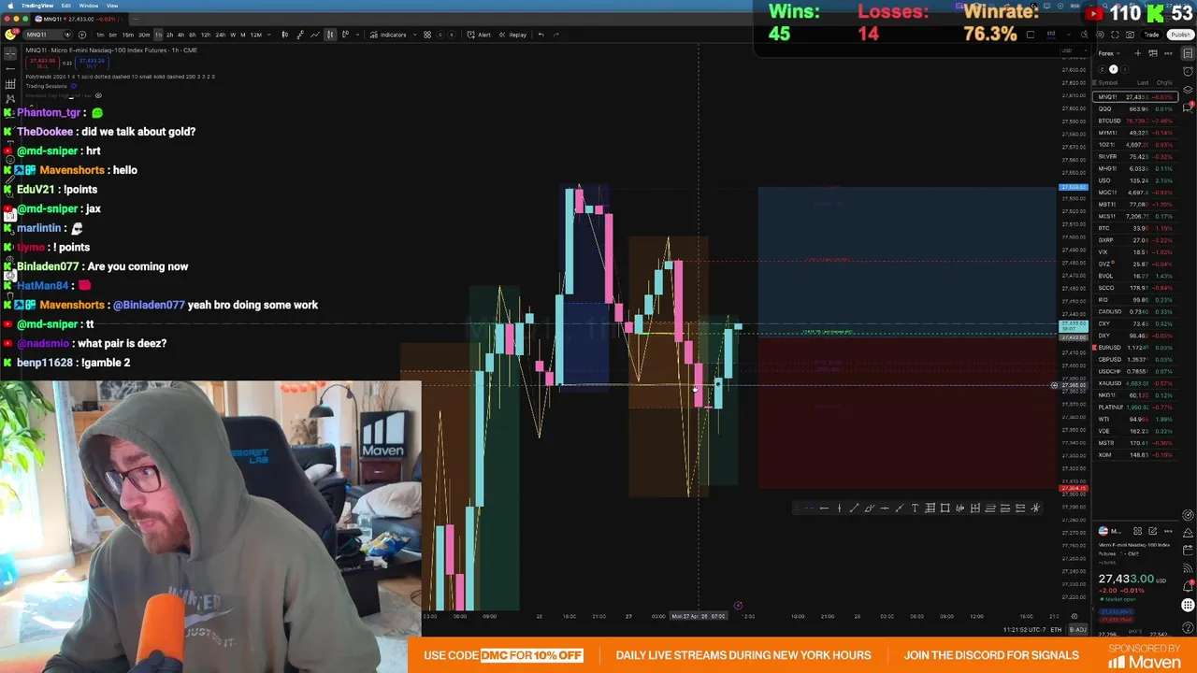Screen dimensions: 1197x673
Task: Select the 4h timeframe
Action: pos(180,35)
